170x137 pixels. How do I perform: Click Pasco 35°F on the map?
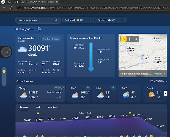pos(145,57)
